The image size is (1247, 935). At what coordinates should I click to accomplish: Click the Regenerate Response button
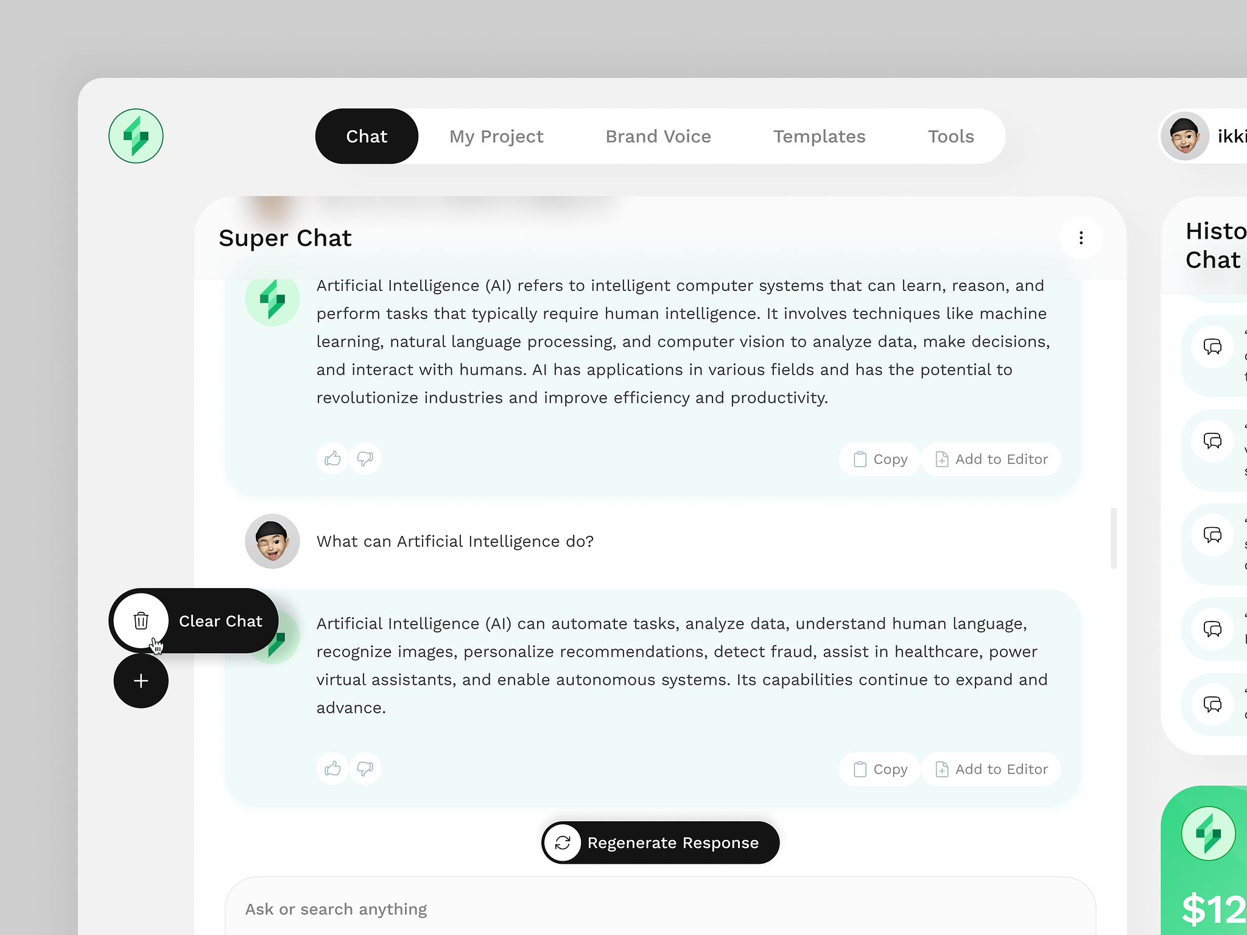659,842
